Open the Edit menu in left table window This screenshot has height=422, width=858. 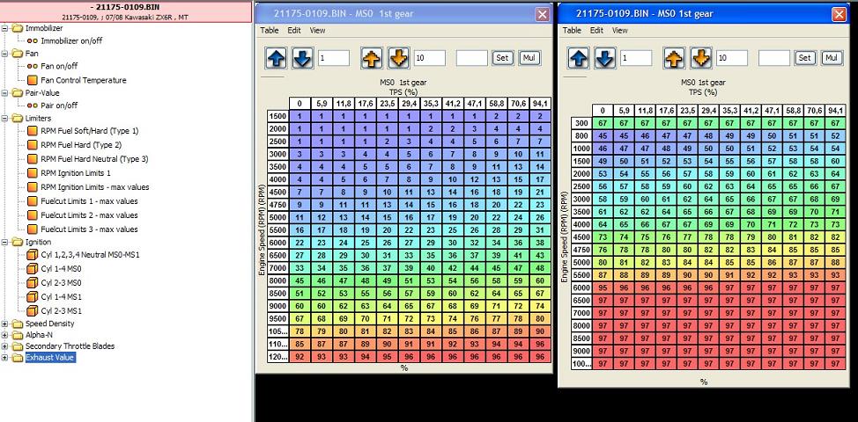point(293,31)
